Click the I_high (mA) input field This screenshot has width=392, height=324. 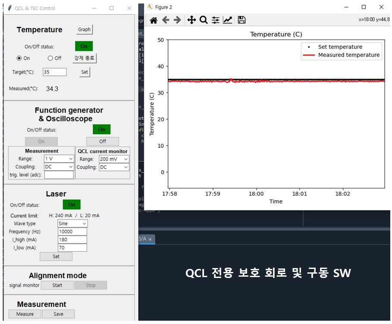[72, 239]
